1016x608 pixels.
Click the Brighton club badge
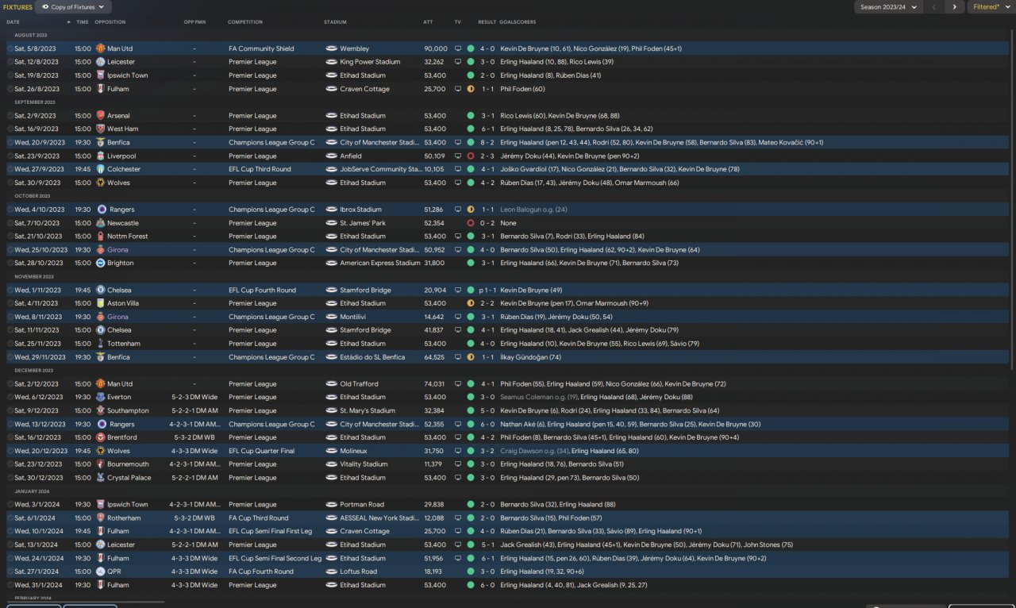101,263
